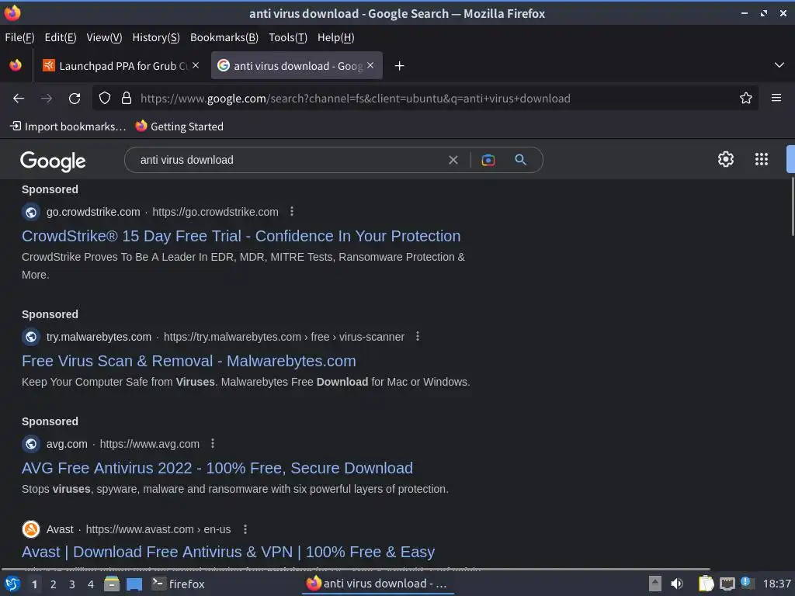This screenshot has width=795, height=596.
Task: Reload the current page
Action: (x=75, y=99)
